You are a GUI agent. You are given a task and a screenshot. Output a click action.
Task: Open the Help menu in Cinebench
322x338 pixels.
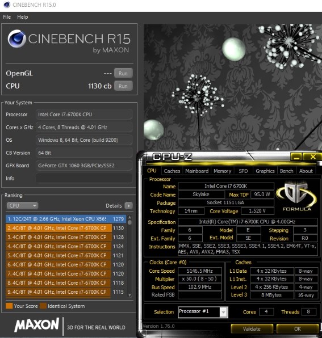point(23,17)
